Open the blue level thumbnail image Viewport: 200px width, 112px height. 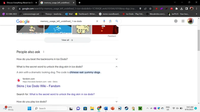(x=58, y=30)
